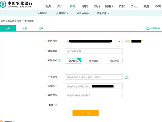Viewport: 162px width, 122px height.
Task: Open the 收款方维护 link in submenu
Action: (83, 13)
